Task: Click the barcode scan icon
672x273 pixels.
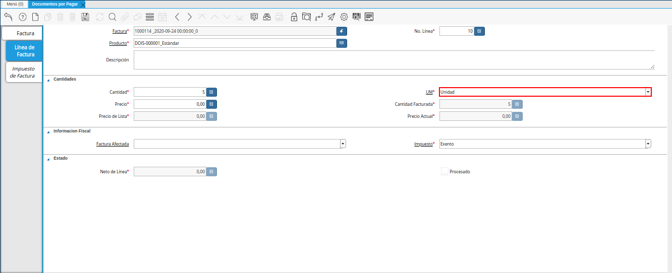Action: (356, 17)
